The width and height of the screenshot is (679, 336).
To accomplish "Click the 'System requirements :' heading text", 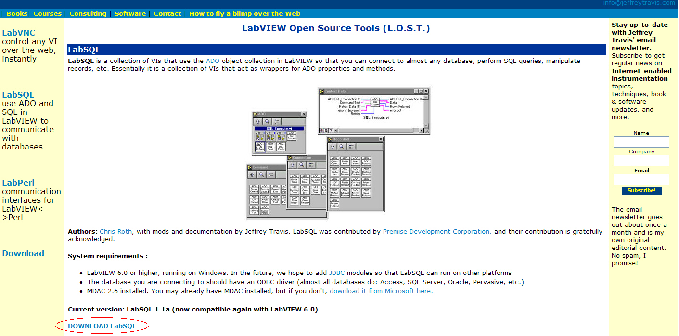I will pos(108,256).
